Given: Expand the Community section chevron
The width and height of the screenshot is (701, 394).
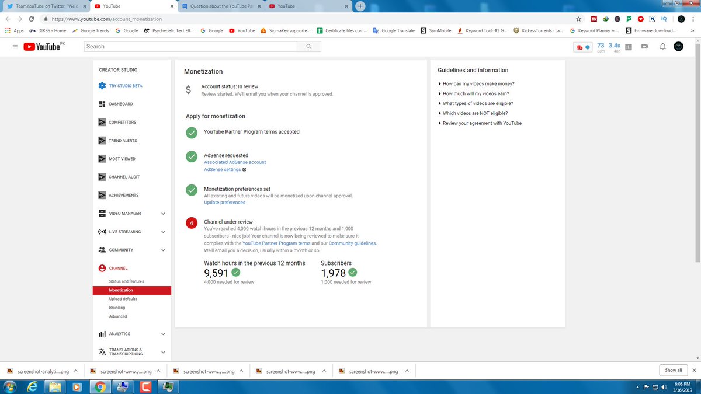Looking at the screenshot, I should click(x=163, y=250).
